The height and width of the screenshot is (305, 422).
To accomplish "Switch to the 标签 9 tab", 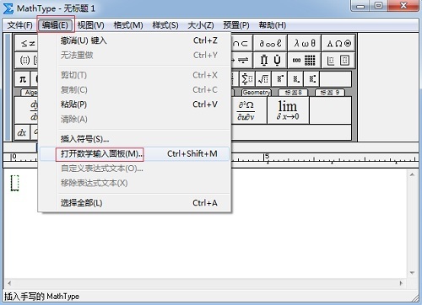I will (330, 93).
